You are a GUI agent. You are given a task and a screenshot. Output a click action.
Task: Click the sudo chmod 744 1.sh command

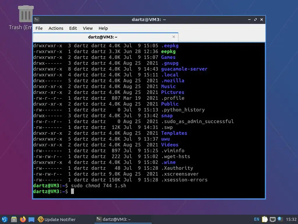[x=98, y=186]
